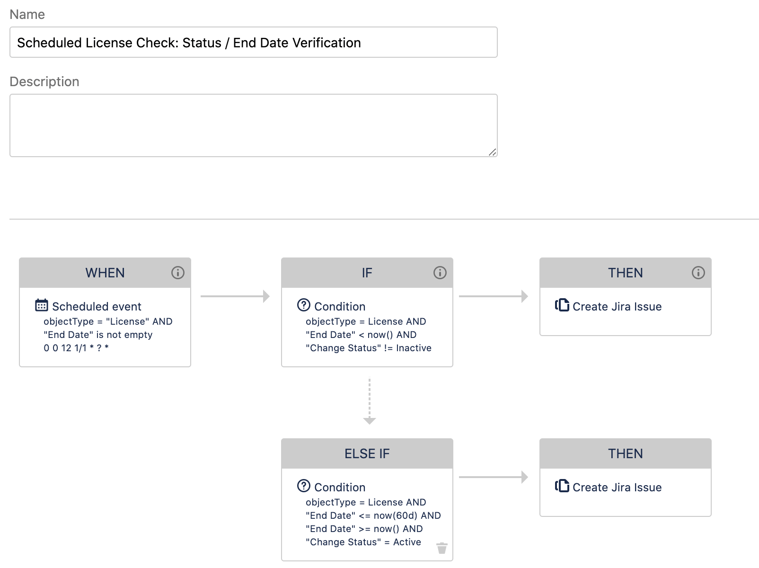Click the question mark icon on the IF Condition
The width and height of the screenshot is (759, 568).
click(x=303, y=305)
